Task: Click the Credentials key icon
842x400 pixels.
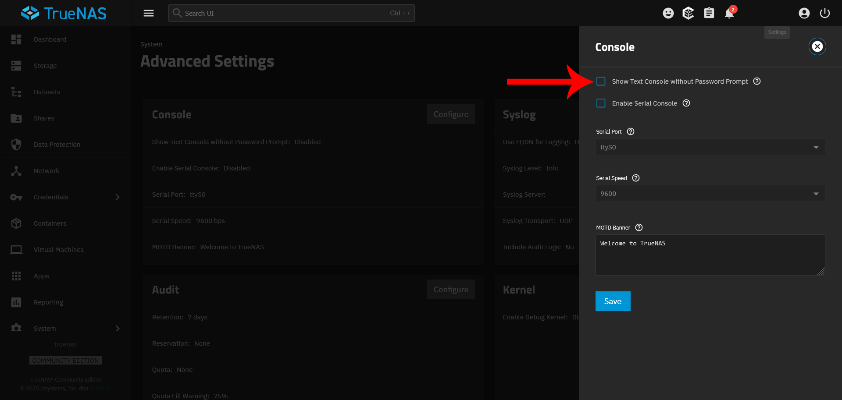Action: click(16, 197)
